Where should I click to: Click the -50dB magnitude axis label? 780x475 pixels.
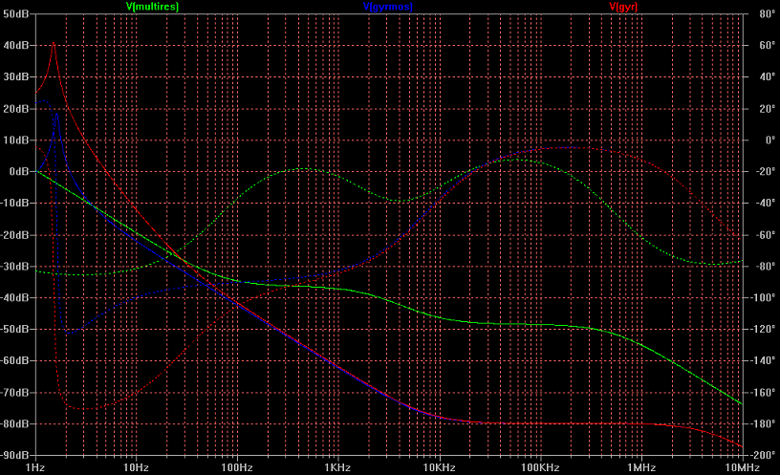(x=15, y=330)
